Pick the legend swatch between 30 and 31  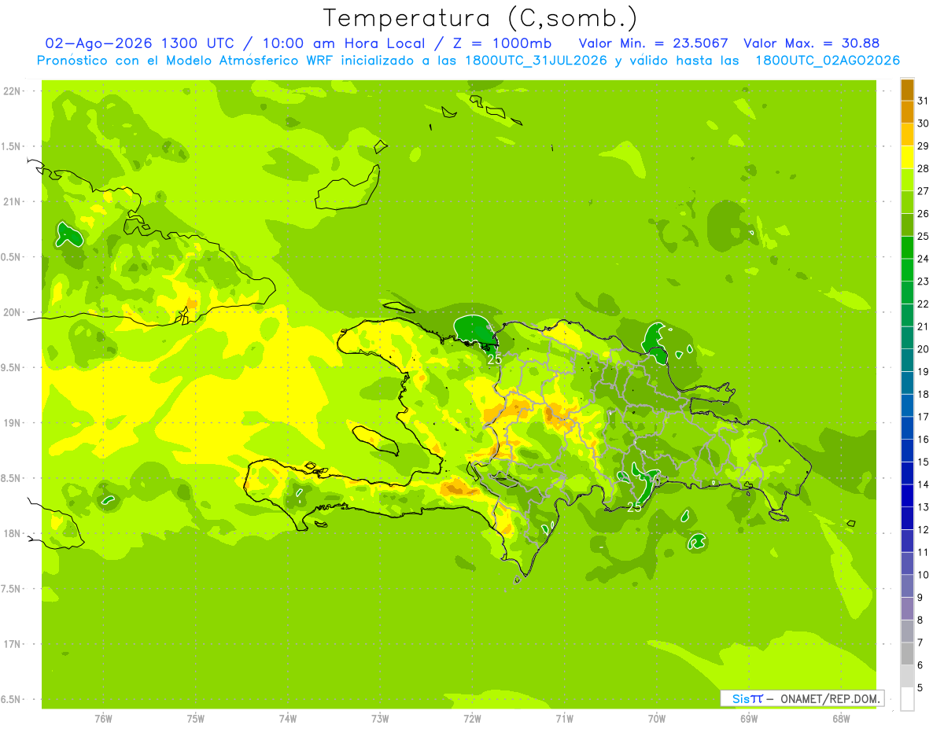pos(907,112)
